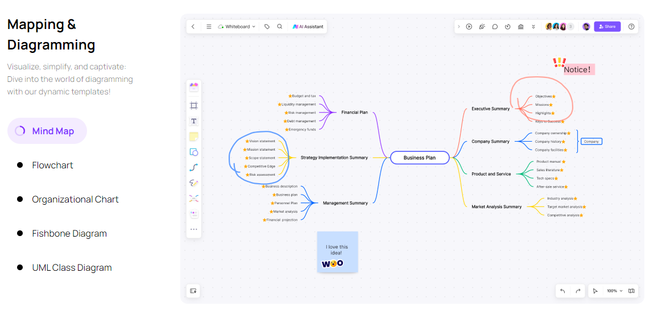Go back using the left arrow icon
The image size is (654, 310).
coord(193,27)
